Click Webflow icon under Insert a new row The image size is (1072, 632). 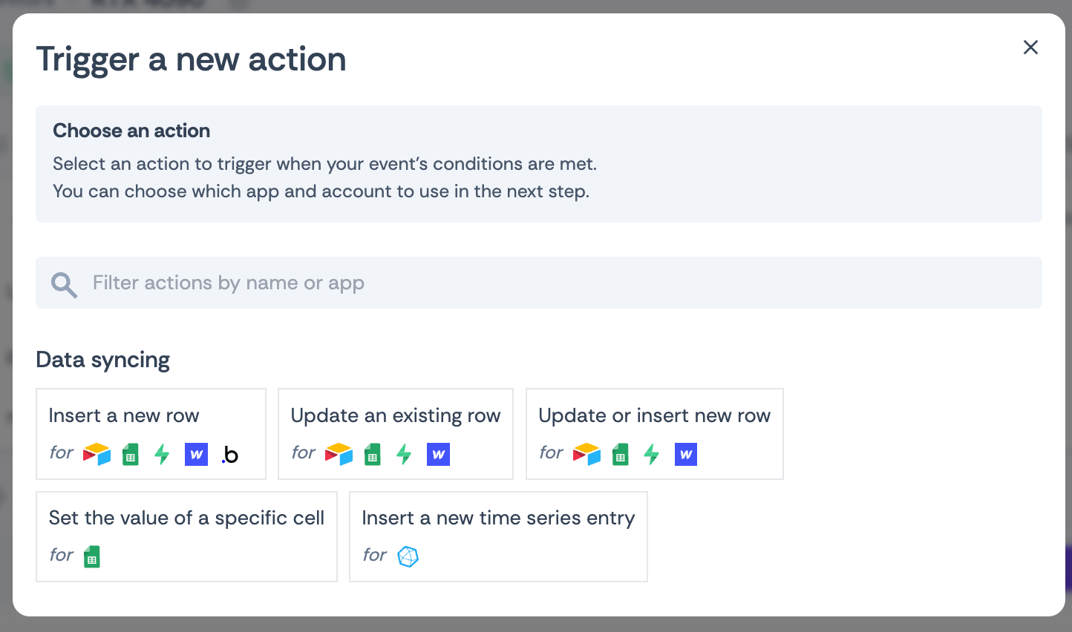(196, 454)
